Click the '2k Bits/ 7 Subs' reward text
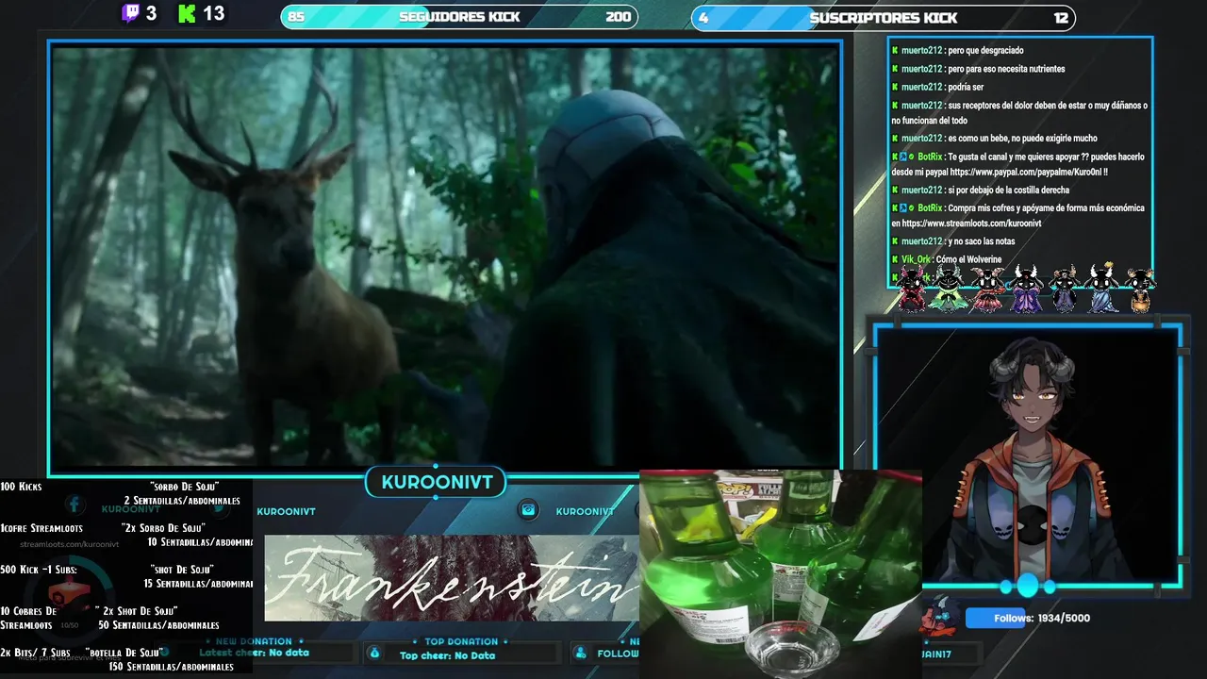 pos(35,653)
